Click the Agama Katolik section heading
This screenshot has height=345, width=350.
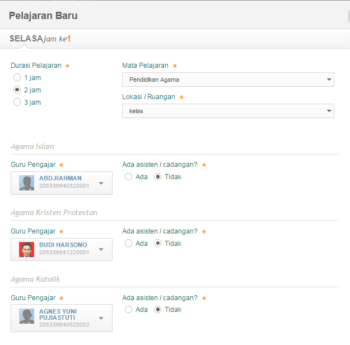point(35,279)
